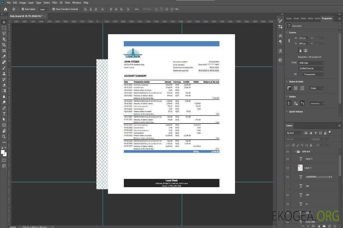This screenshot has width=343, height=228.
Task: Open the RGB Color mode dropdown
Action: click(311, 63)
